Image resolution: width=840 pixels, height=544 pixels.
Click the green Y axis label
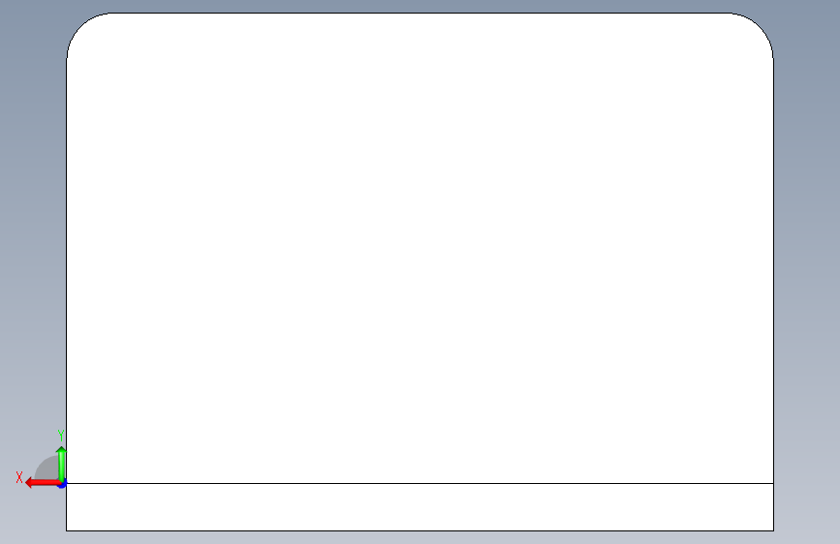pos(61,435)
